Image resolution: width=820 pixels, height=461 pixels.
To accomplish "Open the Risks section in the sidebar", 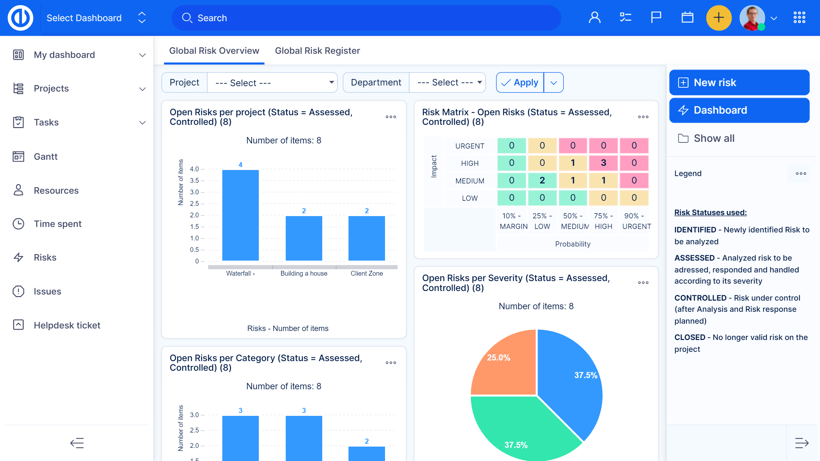I will (x=45, y=257).
